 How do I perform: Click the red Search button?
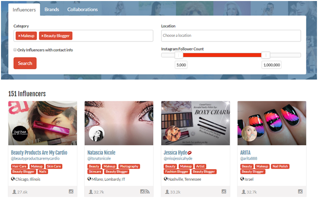pos(25,63)
